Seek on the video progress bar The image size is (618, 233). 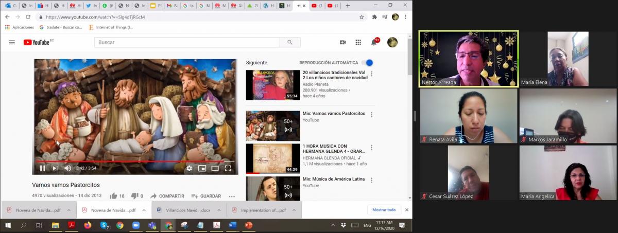coord(135,162)
